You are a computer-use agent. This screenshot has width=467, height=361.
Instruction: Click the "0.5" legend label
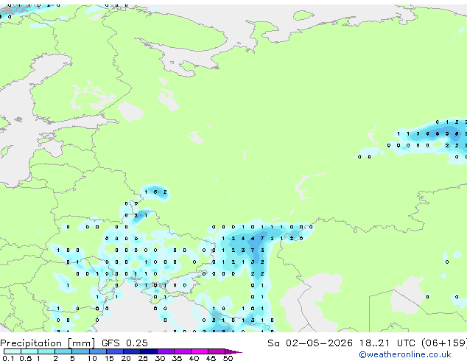pyautogui.click(x=25, y=358)
